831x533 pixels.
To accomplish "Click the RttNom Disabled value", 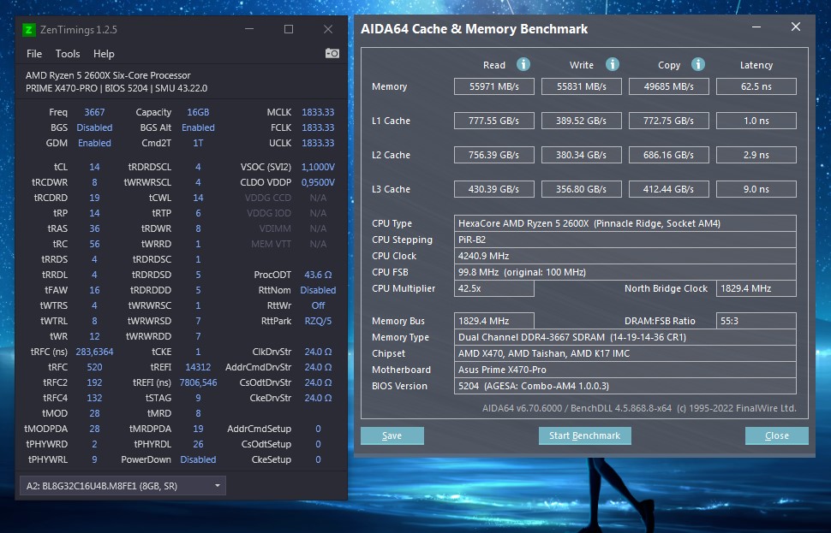I will [x=318, y=290].
